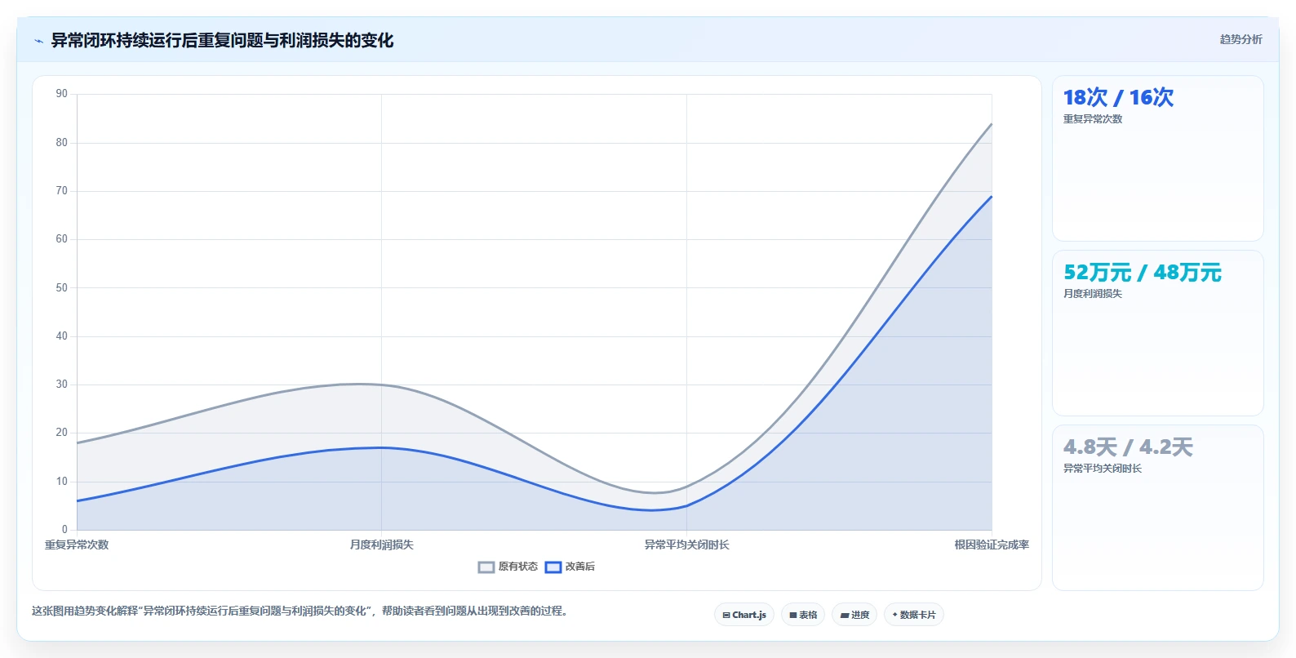
Task: Open the 4.8天 / 4.2天 closing-time card
Action: (x=1157, y=508)
